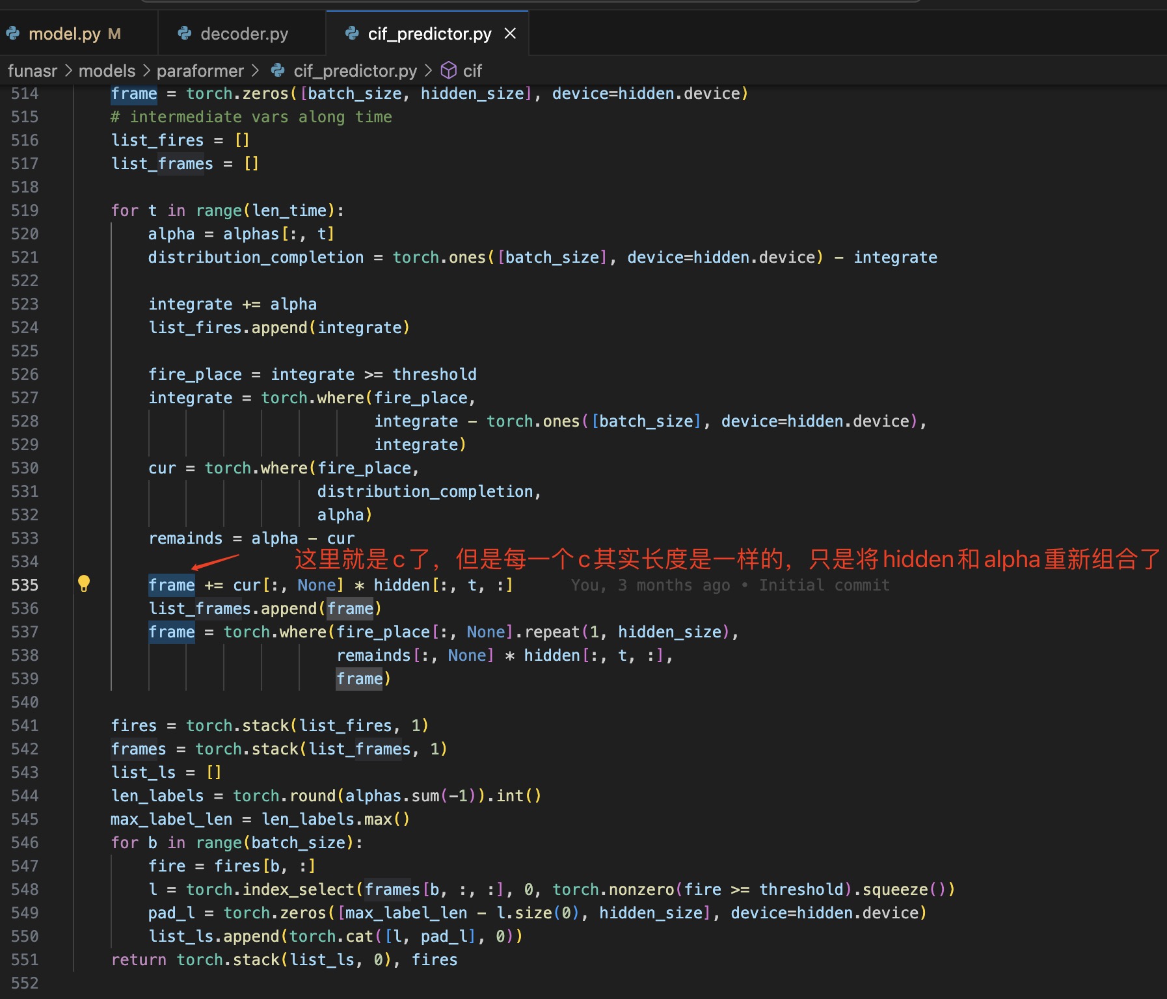The height and width of the screenshot is (999, 1167).
Task: Click 'return torch.stack(list_ls, 0), fires' line
Action: point(284,960)
